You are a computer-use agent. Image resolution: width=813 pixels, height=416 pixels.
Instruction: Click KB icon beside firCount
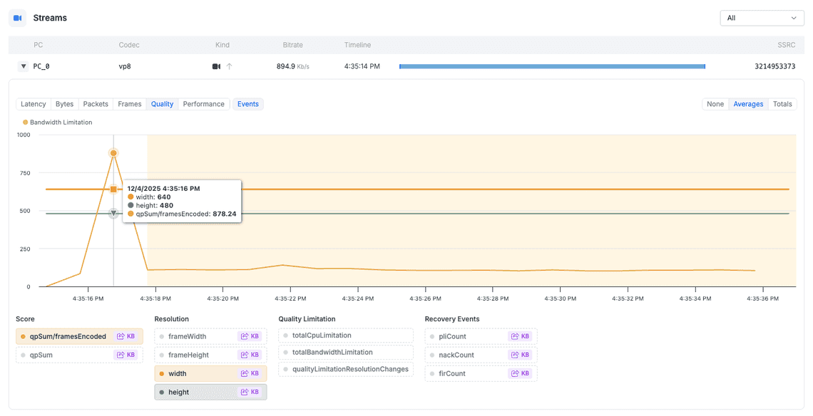pos(520,373)
